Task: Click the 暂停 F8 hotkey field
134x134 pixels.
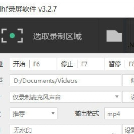Action: (x=119, y=64)
